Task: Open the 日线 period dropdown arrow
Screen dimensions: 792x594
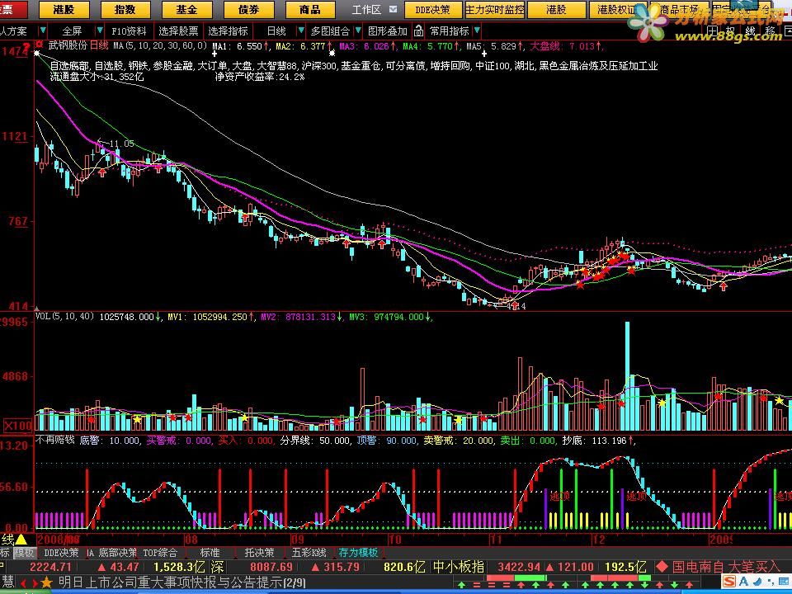Action: pos(301,31)
